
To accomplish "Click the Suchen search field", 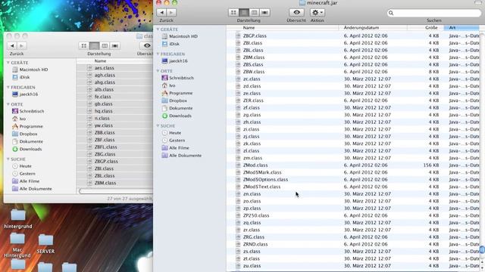I will 434,13.
